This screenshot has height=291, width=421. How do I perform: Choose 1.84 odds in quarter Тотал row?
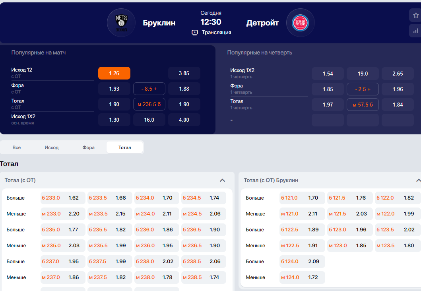tap(398, 105)
